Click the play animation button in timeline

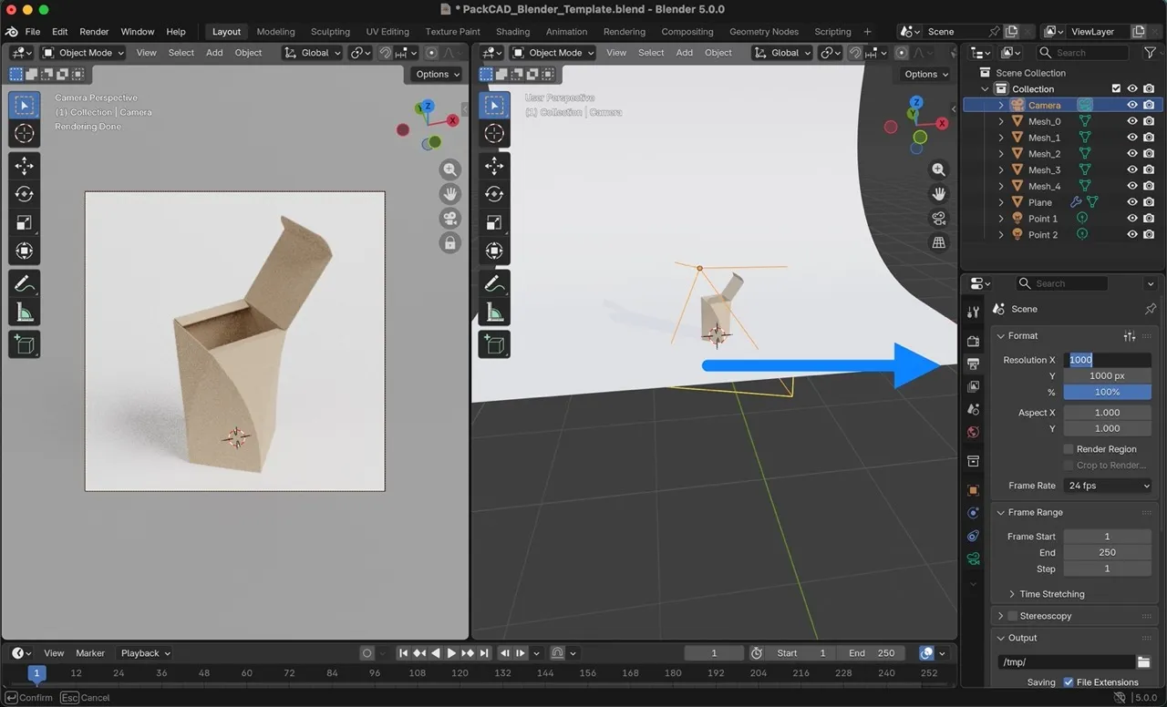[451, 653]
